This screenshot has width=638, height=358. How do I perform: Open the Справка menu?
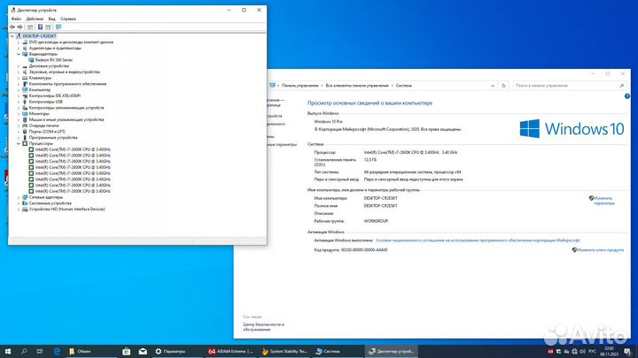tap(68, 19)
